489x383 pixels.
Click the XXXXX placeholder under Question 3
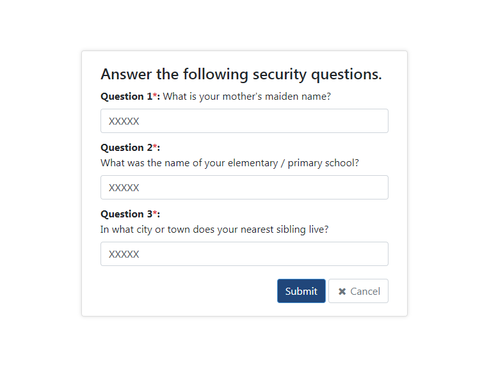124,254
